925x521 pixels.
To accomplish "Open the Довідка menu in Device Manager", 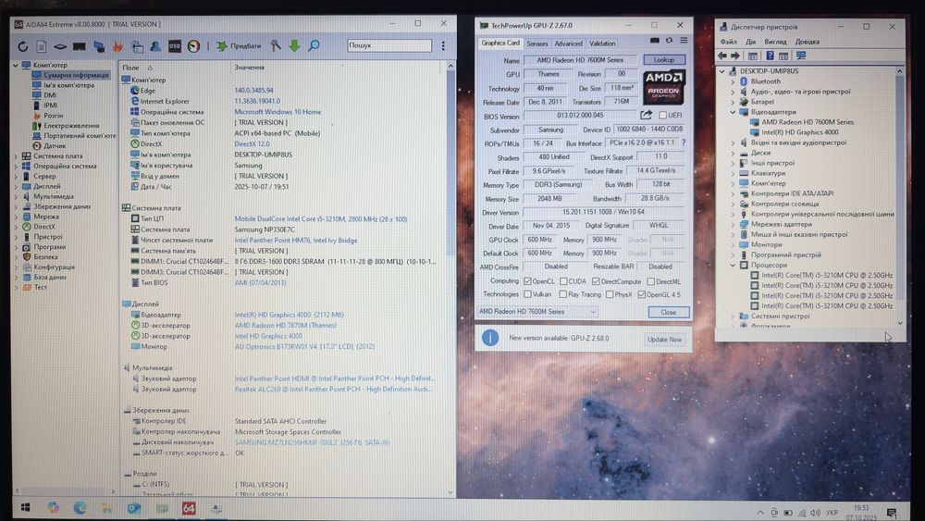I will (x=807, y=42).
